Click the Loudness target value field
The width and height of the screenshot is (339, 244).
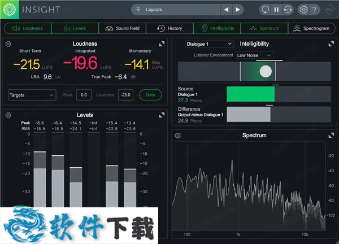click(125, 95)
